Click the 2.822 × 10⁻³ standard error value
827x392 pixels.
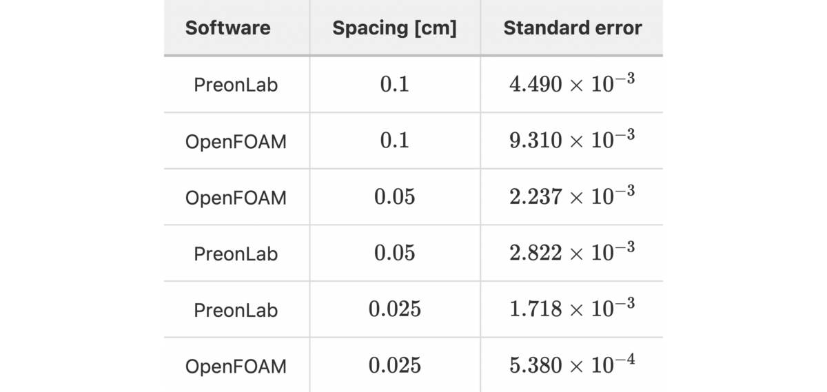(x=572, y=251)
